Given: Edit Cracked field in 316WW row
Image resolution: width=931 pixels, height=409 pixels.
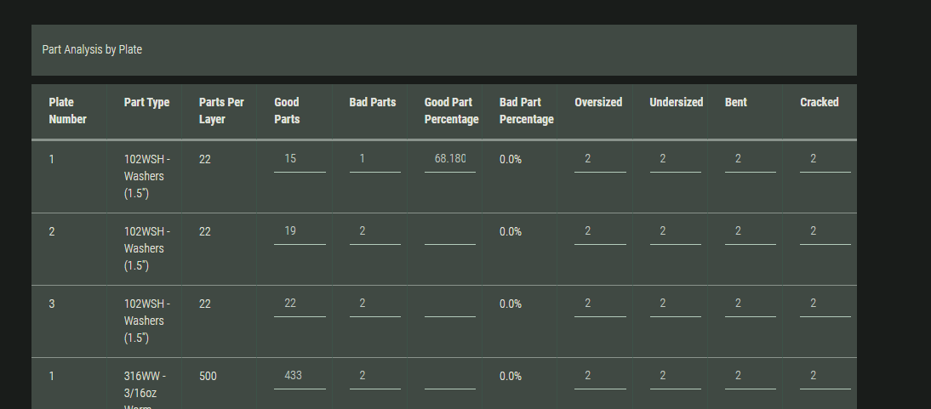Looking at the screenshot, I should [x=825, y=377].
